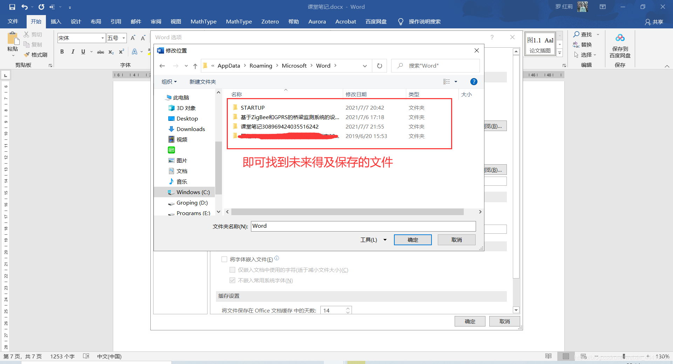Select the STARTUP folder
The width and height of the screenshot is (673, 364).
(x=253, y=108)
